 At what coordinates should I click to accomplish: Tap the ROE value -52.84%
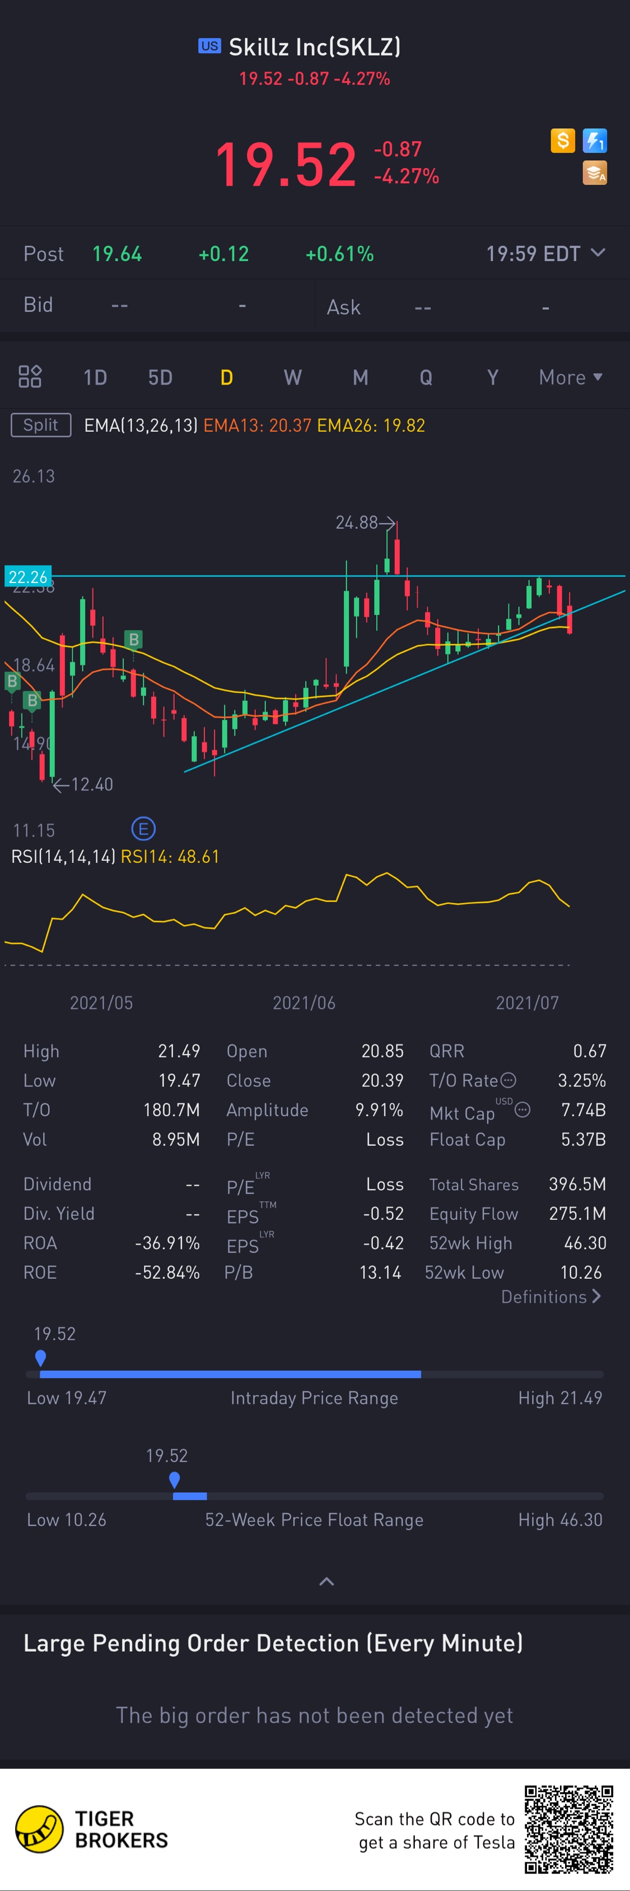pos(167,1272)
